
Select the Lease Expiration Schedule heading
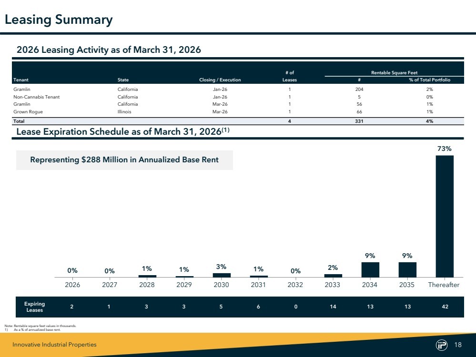click(x=123, y=132)
